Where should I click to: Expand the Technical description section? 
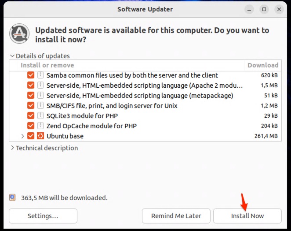pyautogui.click(x=12, y=148)
